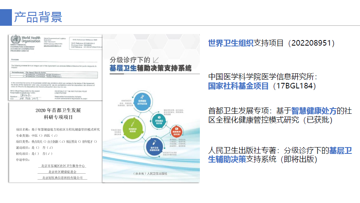Click the line 中国医学科学院医学信息研究所
The width and height of the screenshot is (360, 203).
pos(263,77)
